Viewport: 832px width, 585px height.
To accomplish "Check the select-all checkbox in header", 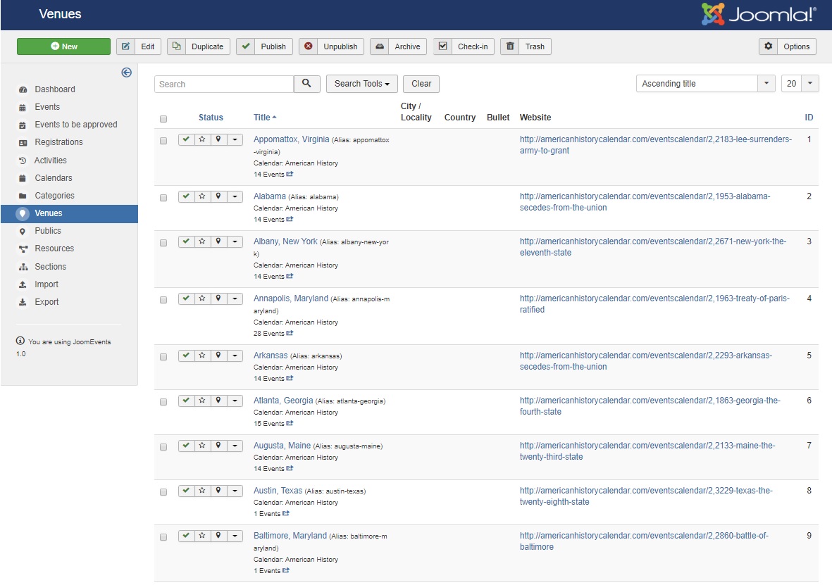I will (163, 118).
